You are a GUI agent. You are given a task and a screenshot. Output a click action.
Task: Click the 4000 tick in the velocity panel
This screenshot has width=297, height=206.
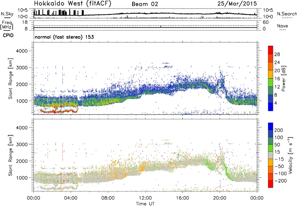(22, 128)
